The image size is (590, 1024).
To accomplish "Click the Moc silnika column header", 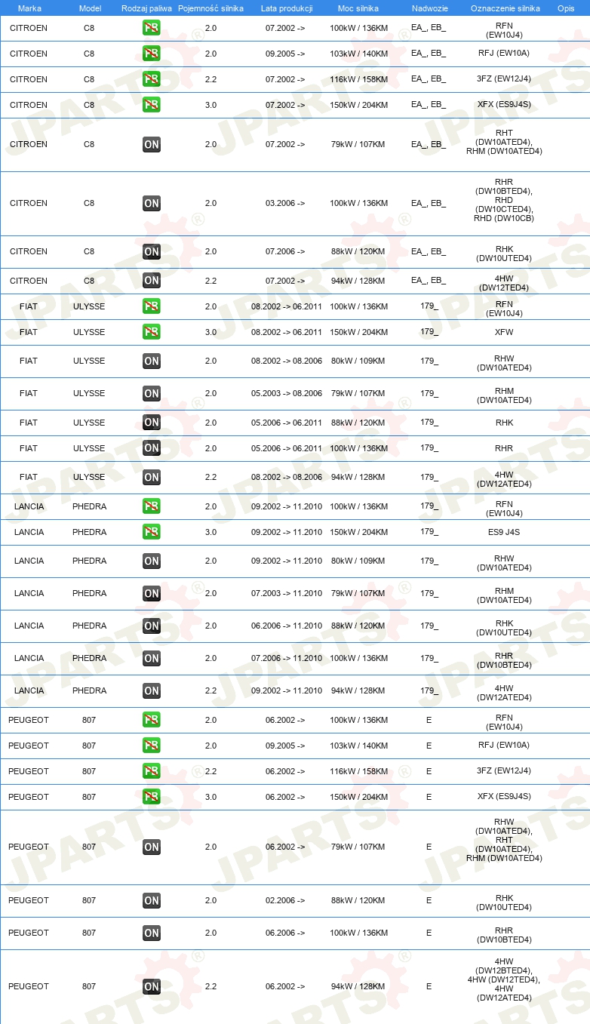I will 358,8.
